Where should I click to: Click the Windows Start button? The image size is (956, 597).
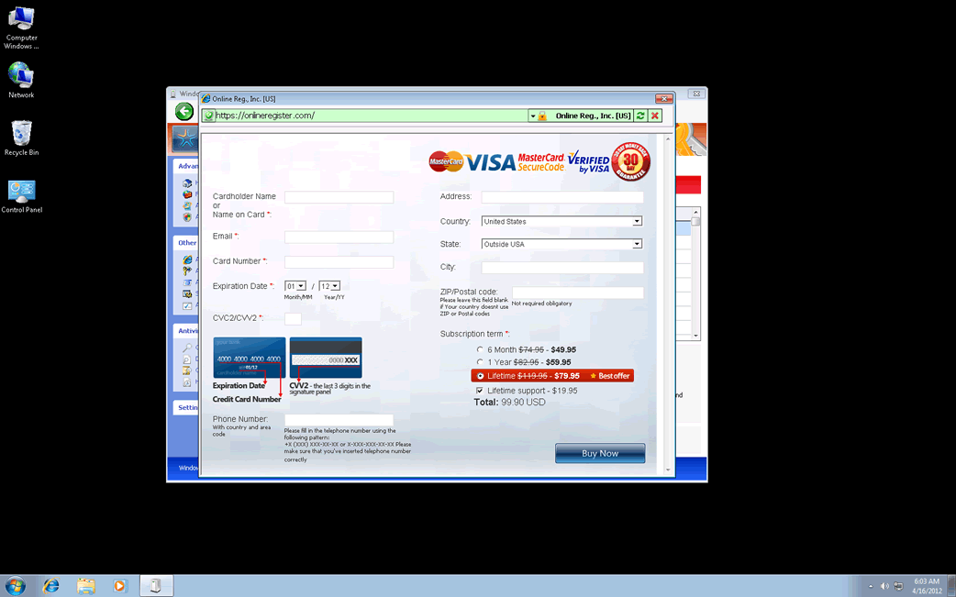click(x=16, y=586)
